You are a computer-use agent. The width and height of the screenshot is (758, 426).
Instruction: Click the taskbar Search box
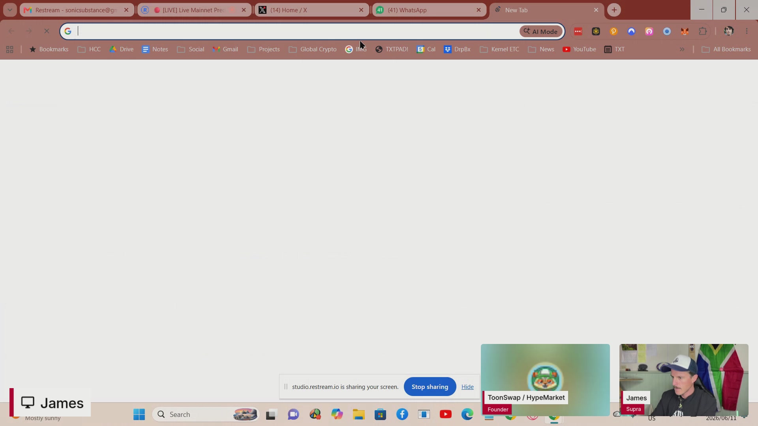(x=206, y=415)
